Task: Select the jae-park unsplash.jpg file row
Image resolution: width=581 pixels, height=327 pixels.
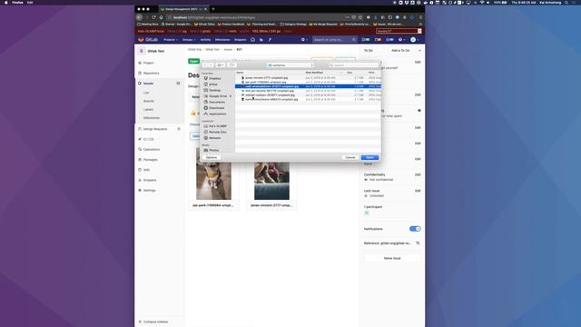Action: (308, 82)
